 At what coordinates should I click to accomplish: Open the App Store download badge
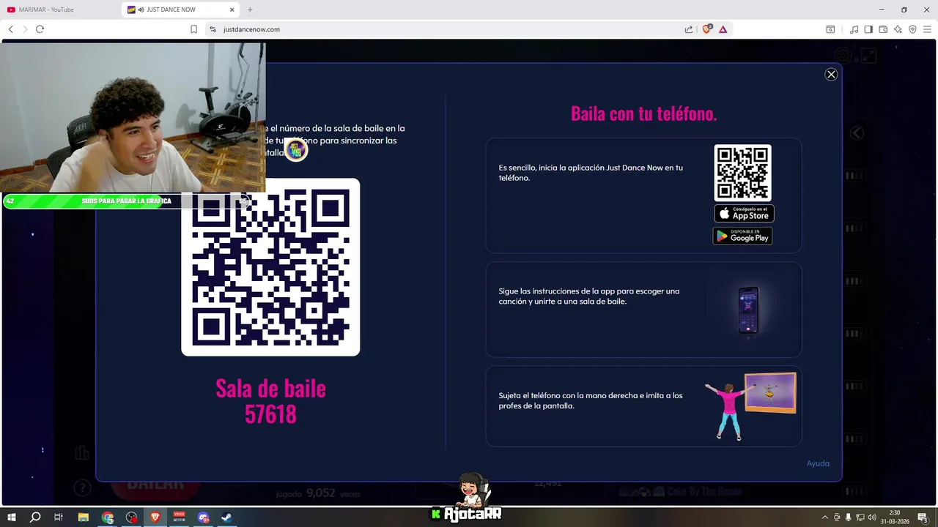pyautogui.click(x=744, y=214)
